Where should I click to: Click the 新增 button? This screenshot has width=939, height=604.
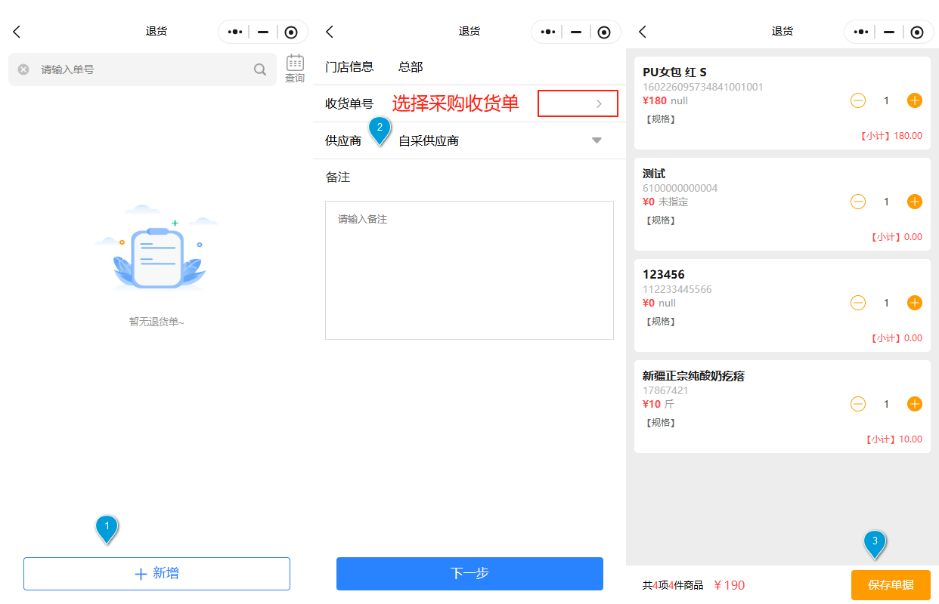click(x=156, y=574)
